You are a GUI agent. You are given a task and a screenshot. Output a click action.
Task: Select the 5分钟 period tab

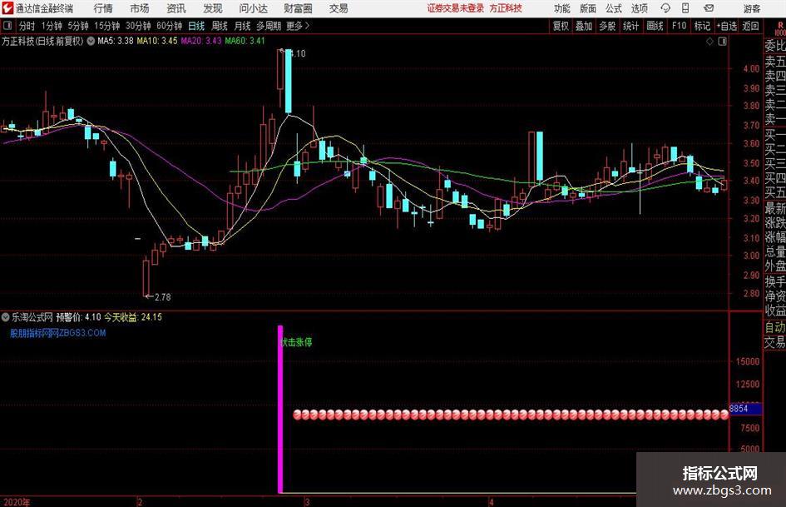point(78,26)
